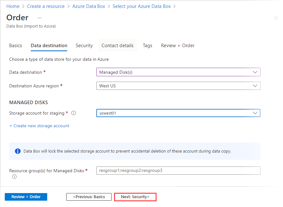Screen dimensions: 283x207
Task: Click the Previous: Basics button
Action: pos(89,197)
